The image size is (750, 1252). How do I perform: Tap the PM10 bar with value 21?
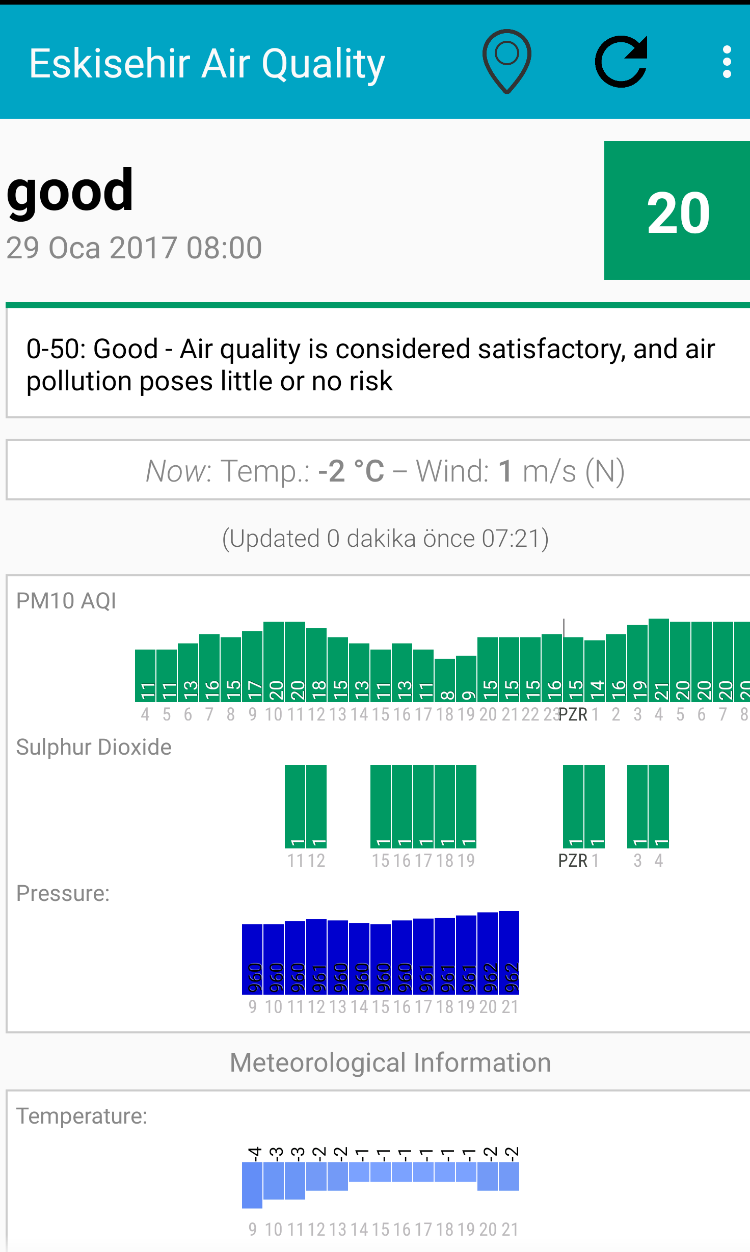[659, 660]
